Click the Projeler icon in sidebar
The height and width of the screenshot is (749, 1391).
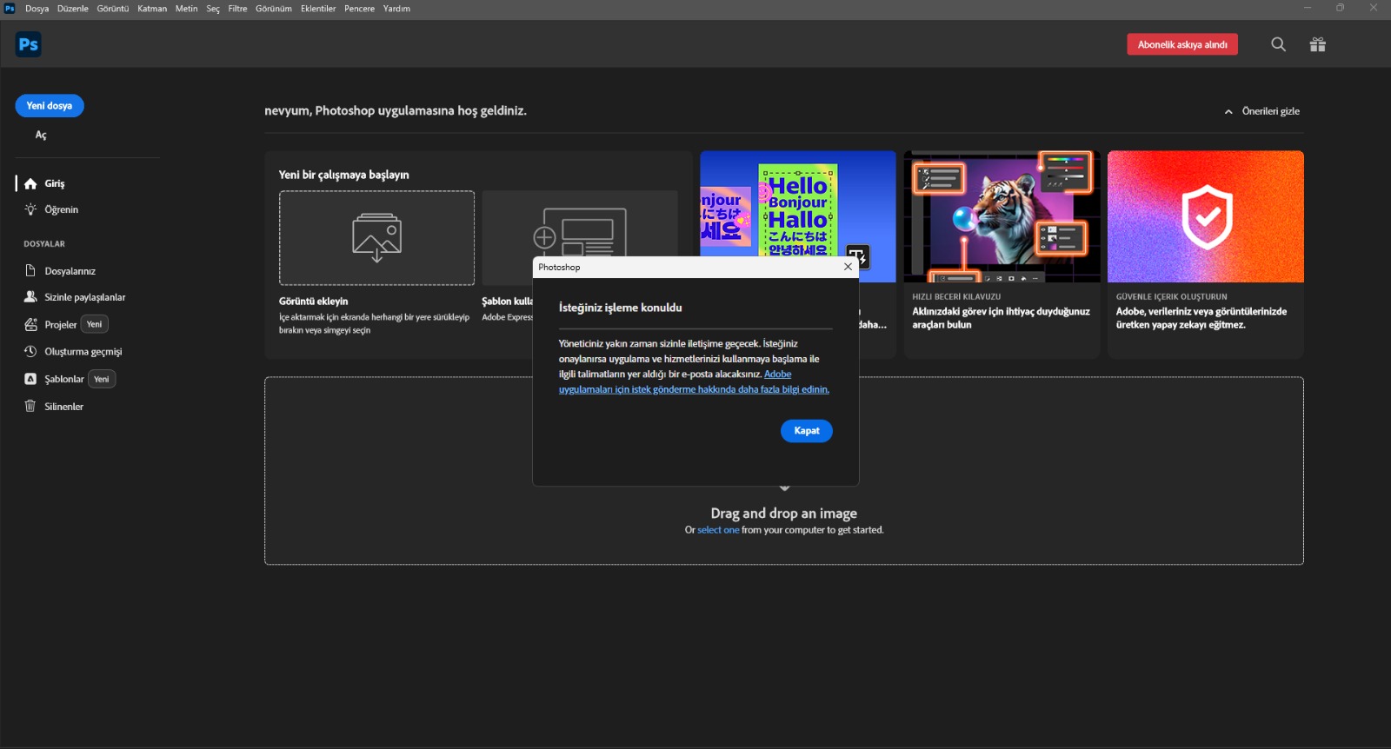tap(30, 324)
